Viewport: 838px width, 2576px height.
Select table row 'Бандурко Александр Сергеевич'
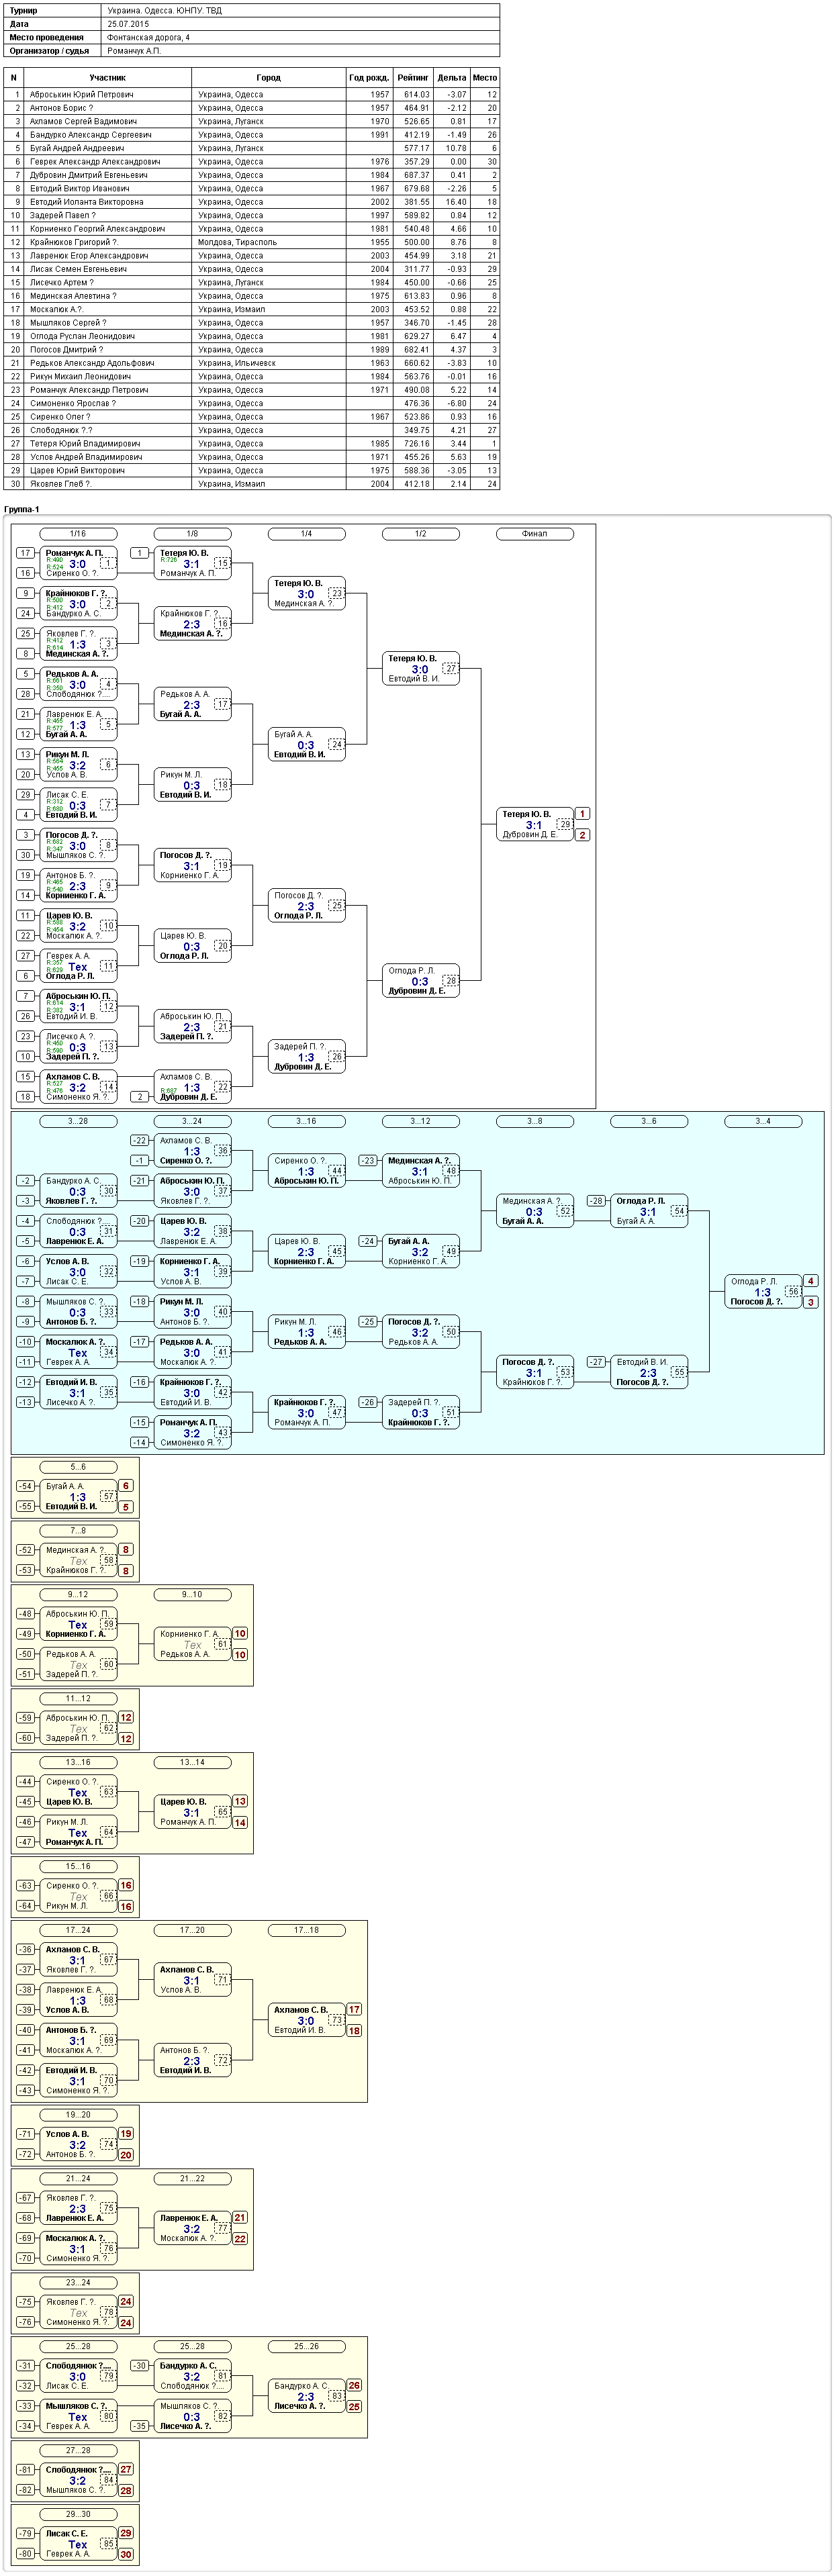tap(252, 135)
